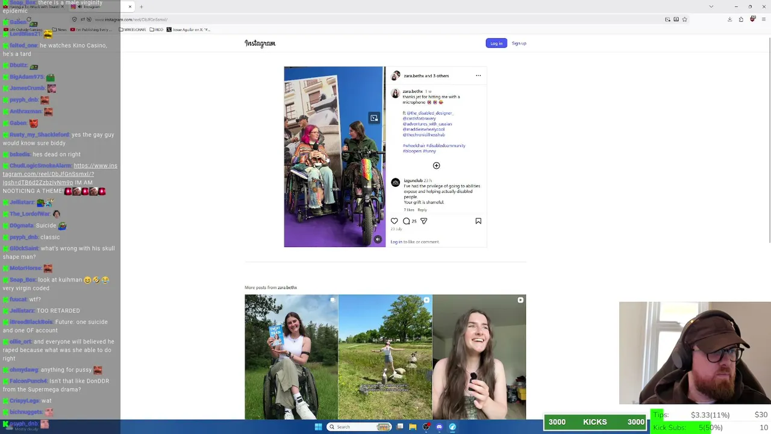Open the News bookmarks folder
Image resolution: width=771 pixels, height=434 pixels.
click(60, 30)
